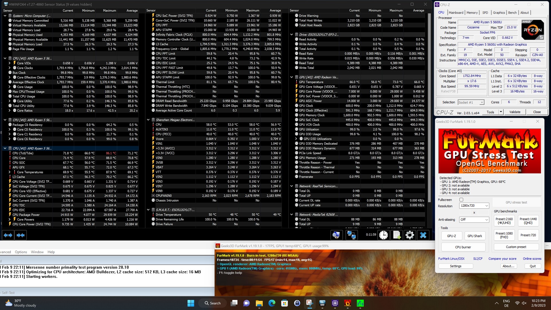Expand Core VIDs row
551x310 pixels.
(9, 63)
